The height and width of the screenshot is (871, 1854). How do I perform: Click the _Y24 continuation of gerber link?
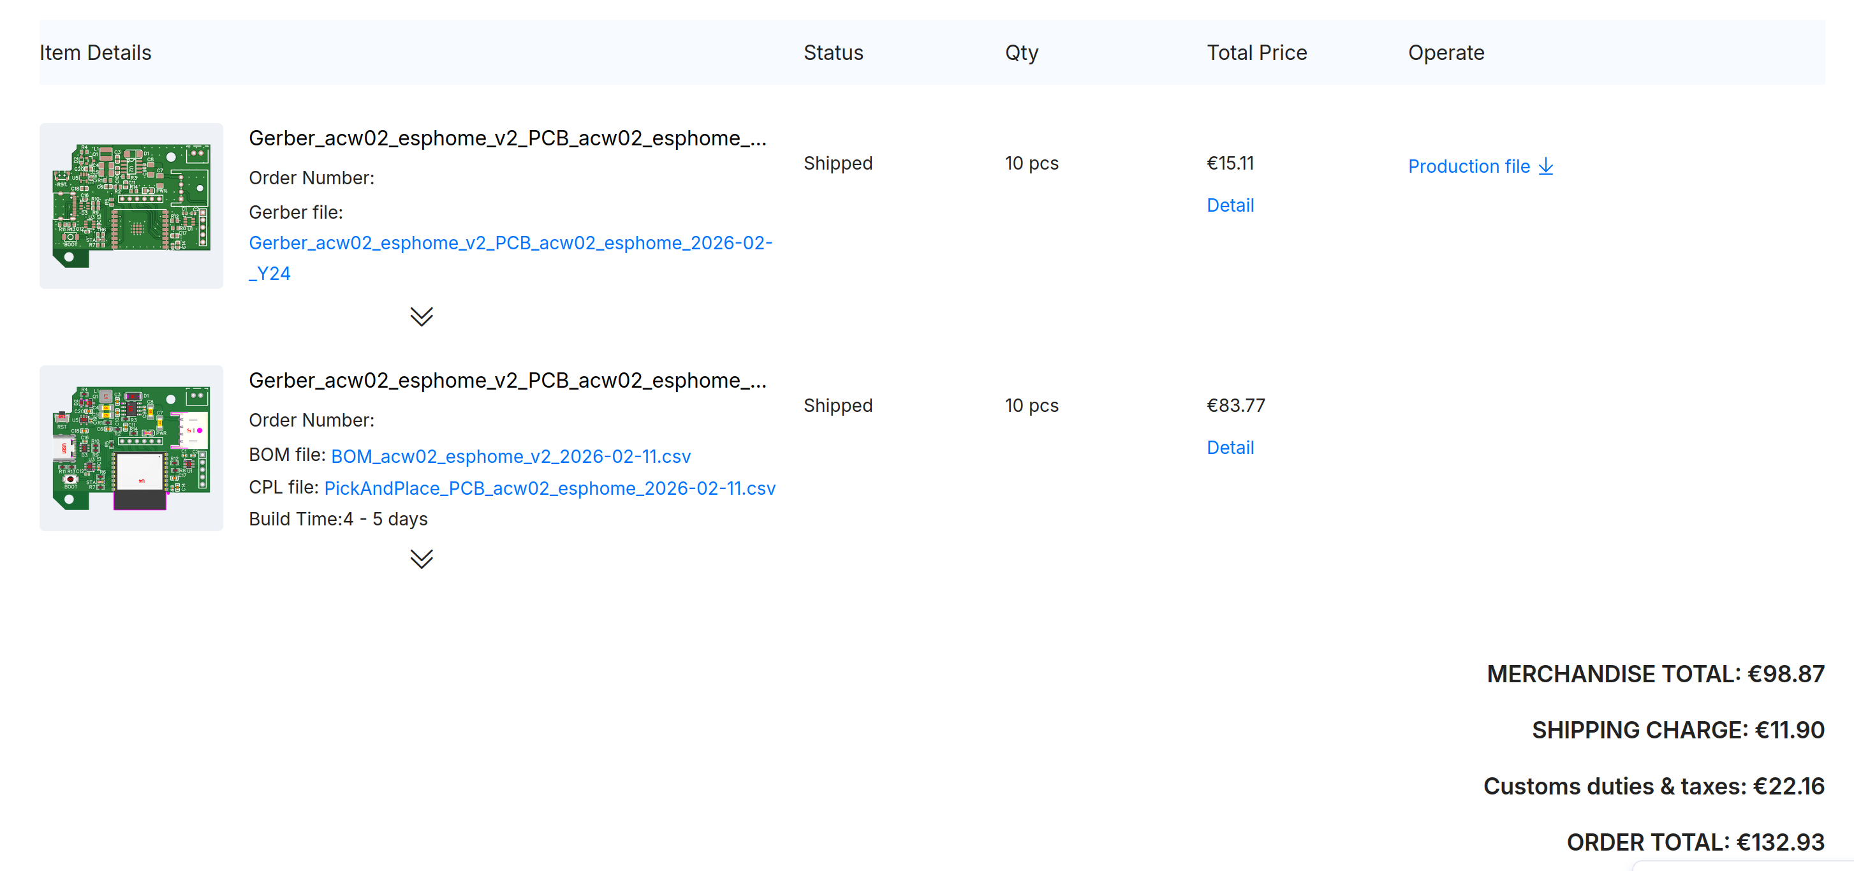tap(269, 274)
